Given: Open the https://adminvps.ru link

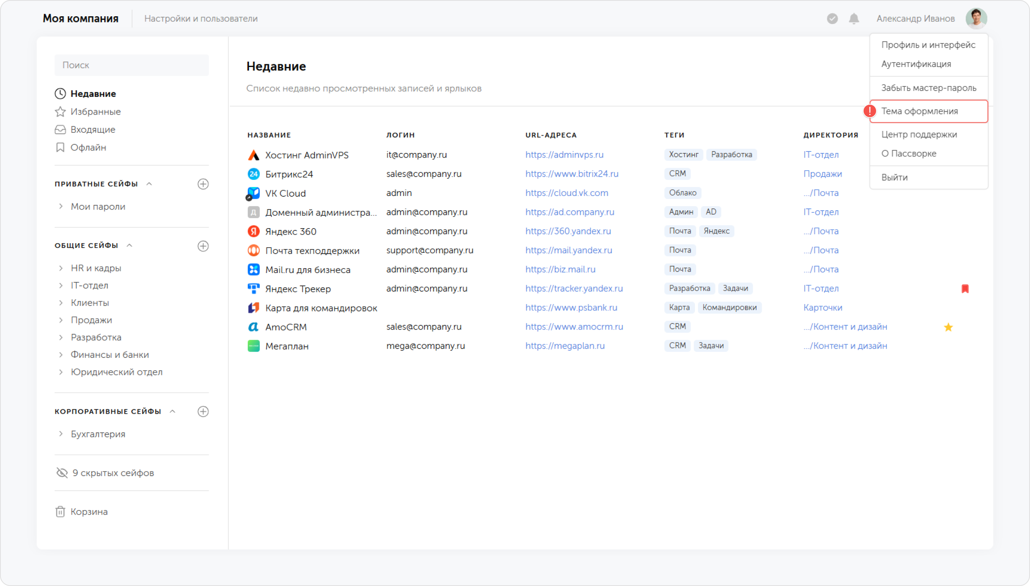Looking at the screenshot, I should tap(564, 155).
